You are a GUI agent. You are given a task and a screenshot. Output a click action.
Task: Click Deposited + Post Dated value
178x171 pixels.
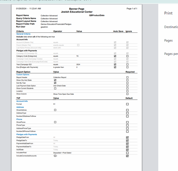pos(62,153)
